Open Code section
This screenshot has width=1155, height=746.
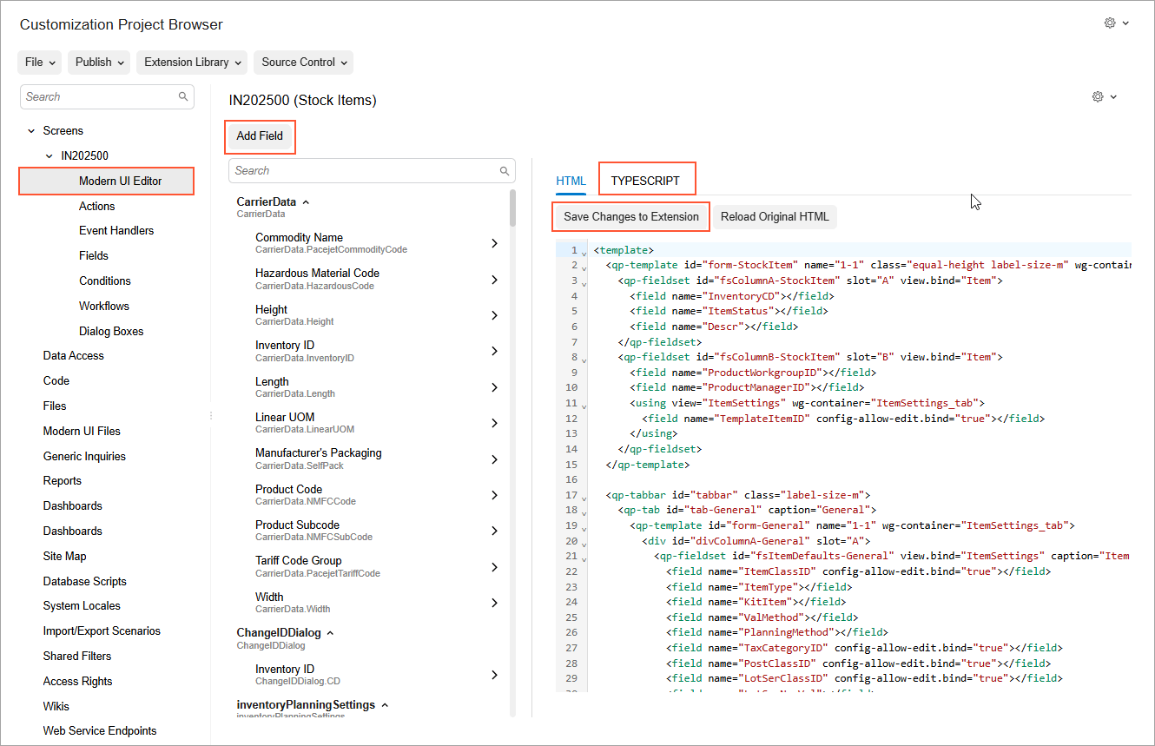coord(56,381)
